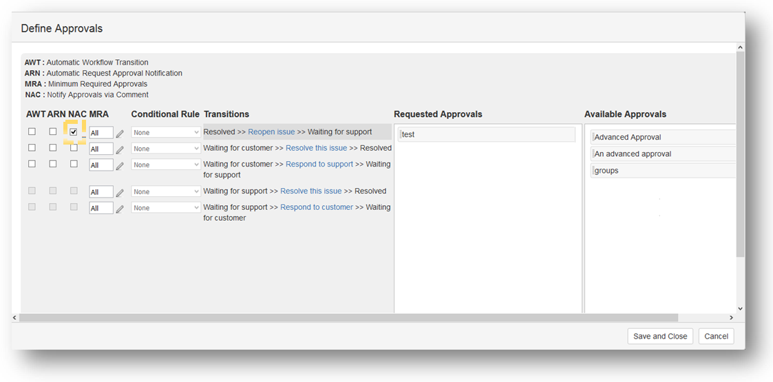
Task: Click horizontal scrollbar right arrow
Action: pyautogui.click(x=731, y=318)
